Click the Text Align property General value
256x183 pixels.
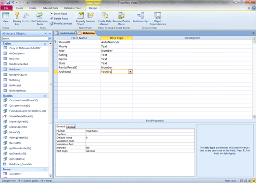click(x=140, y=151)
